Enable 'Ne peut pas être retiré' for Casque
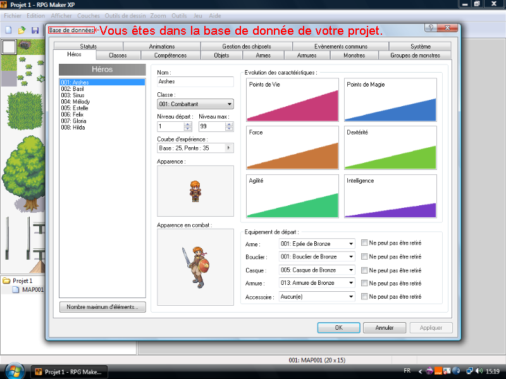506x379 pixels. coord(364,270)
